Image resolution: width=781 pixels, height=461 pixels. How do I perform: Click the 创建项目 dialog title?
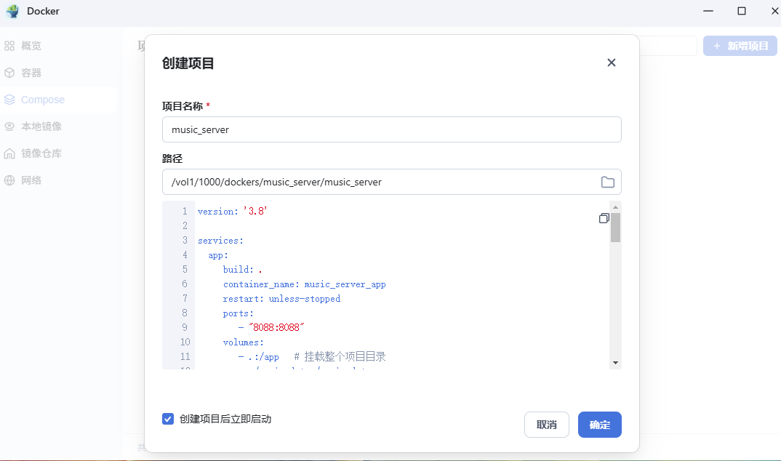click(188, 63)
